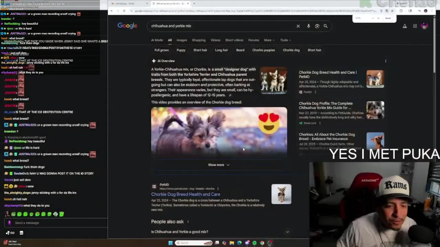
Task: Reset the page zoom in the popup
Action: coord(388,18)
